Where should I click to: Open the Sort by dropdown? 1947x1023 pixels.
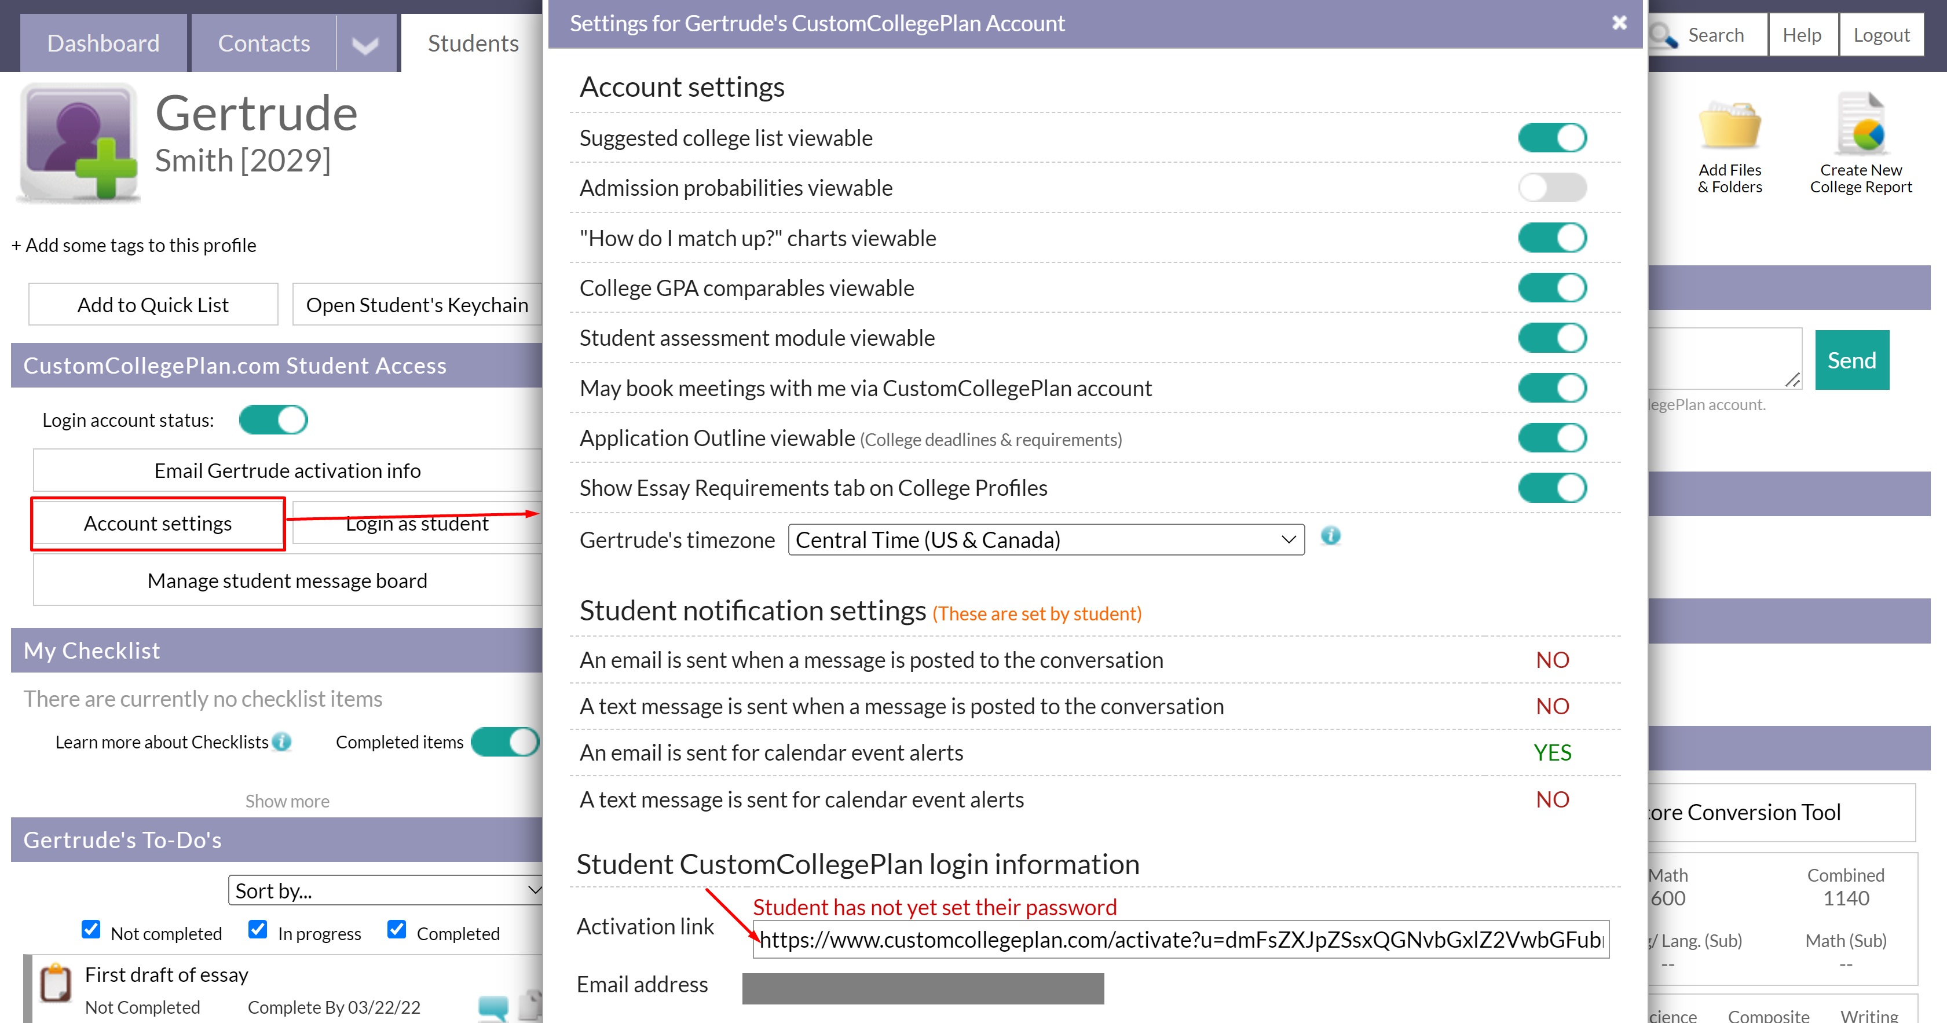(386, 891)
